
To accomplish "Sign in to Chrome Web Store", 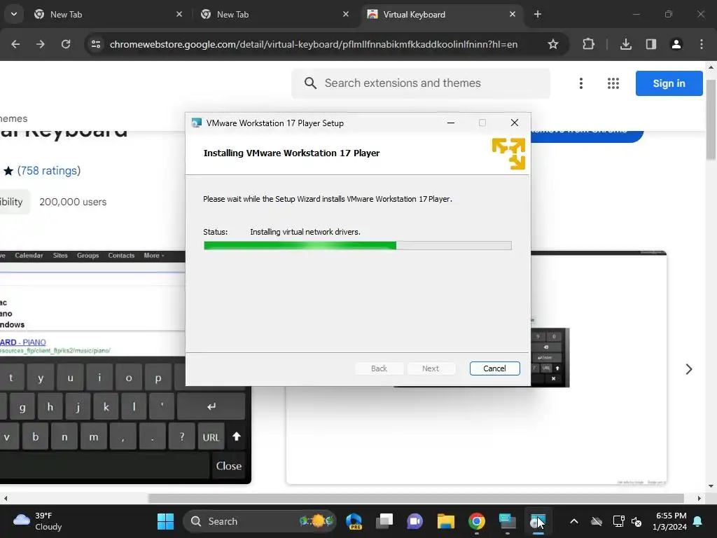I will (x=669, y=83).
